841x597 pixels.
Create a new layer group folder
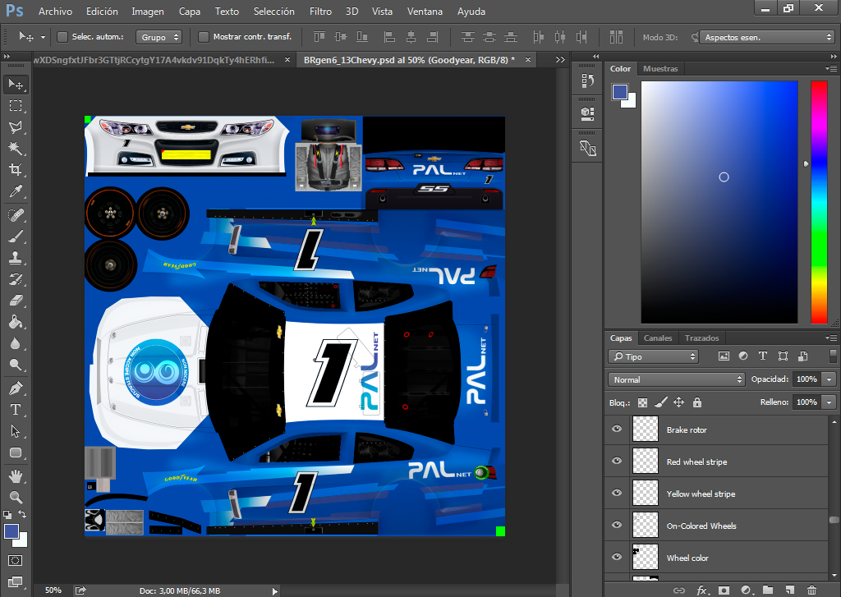click(768, 590)
